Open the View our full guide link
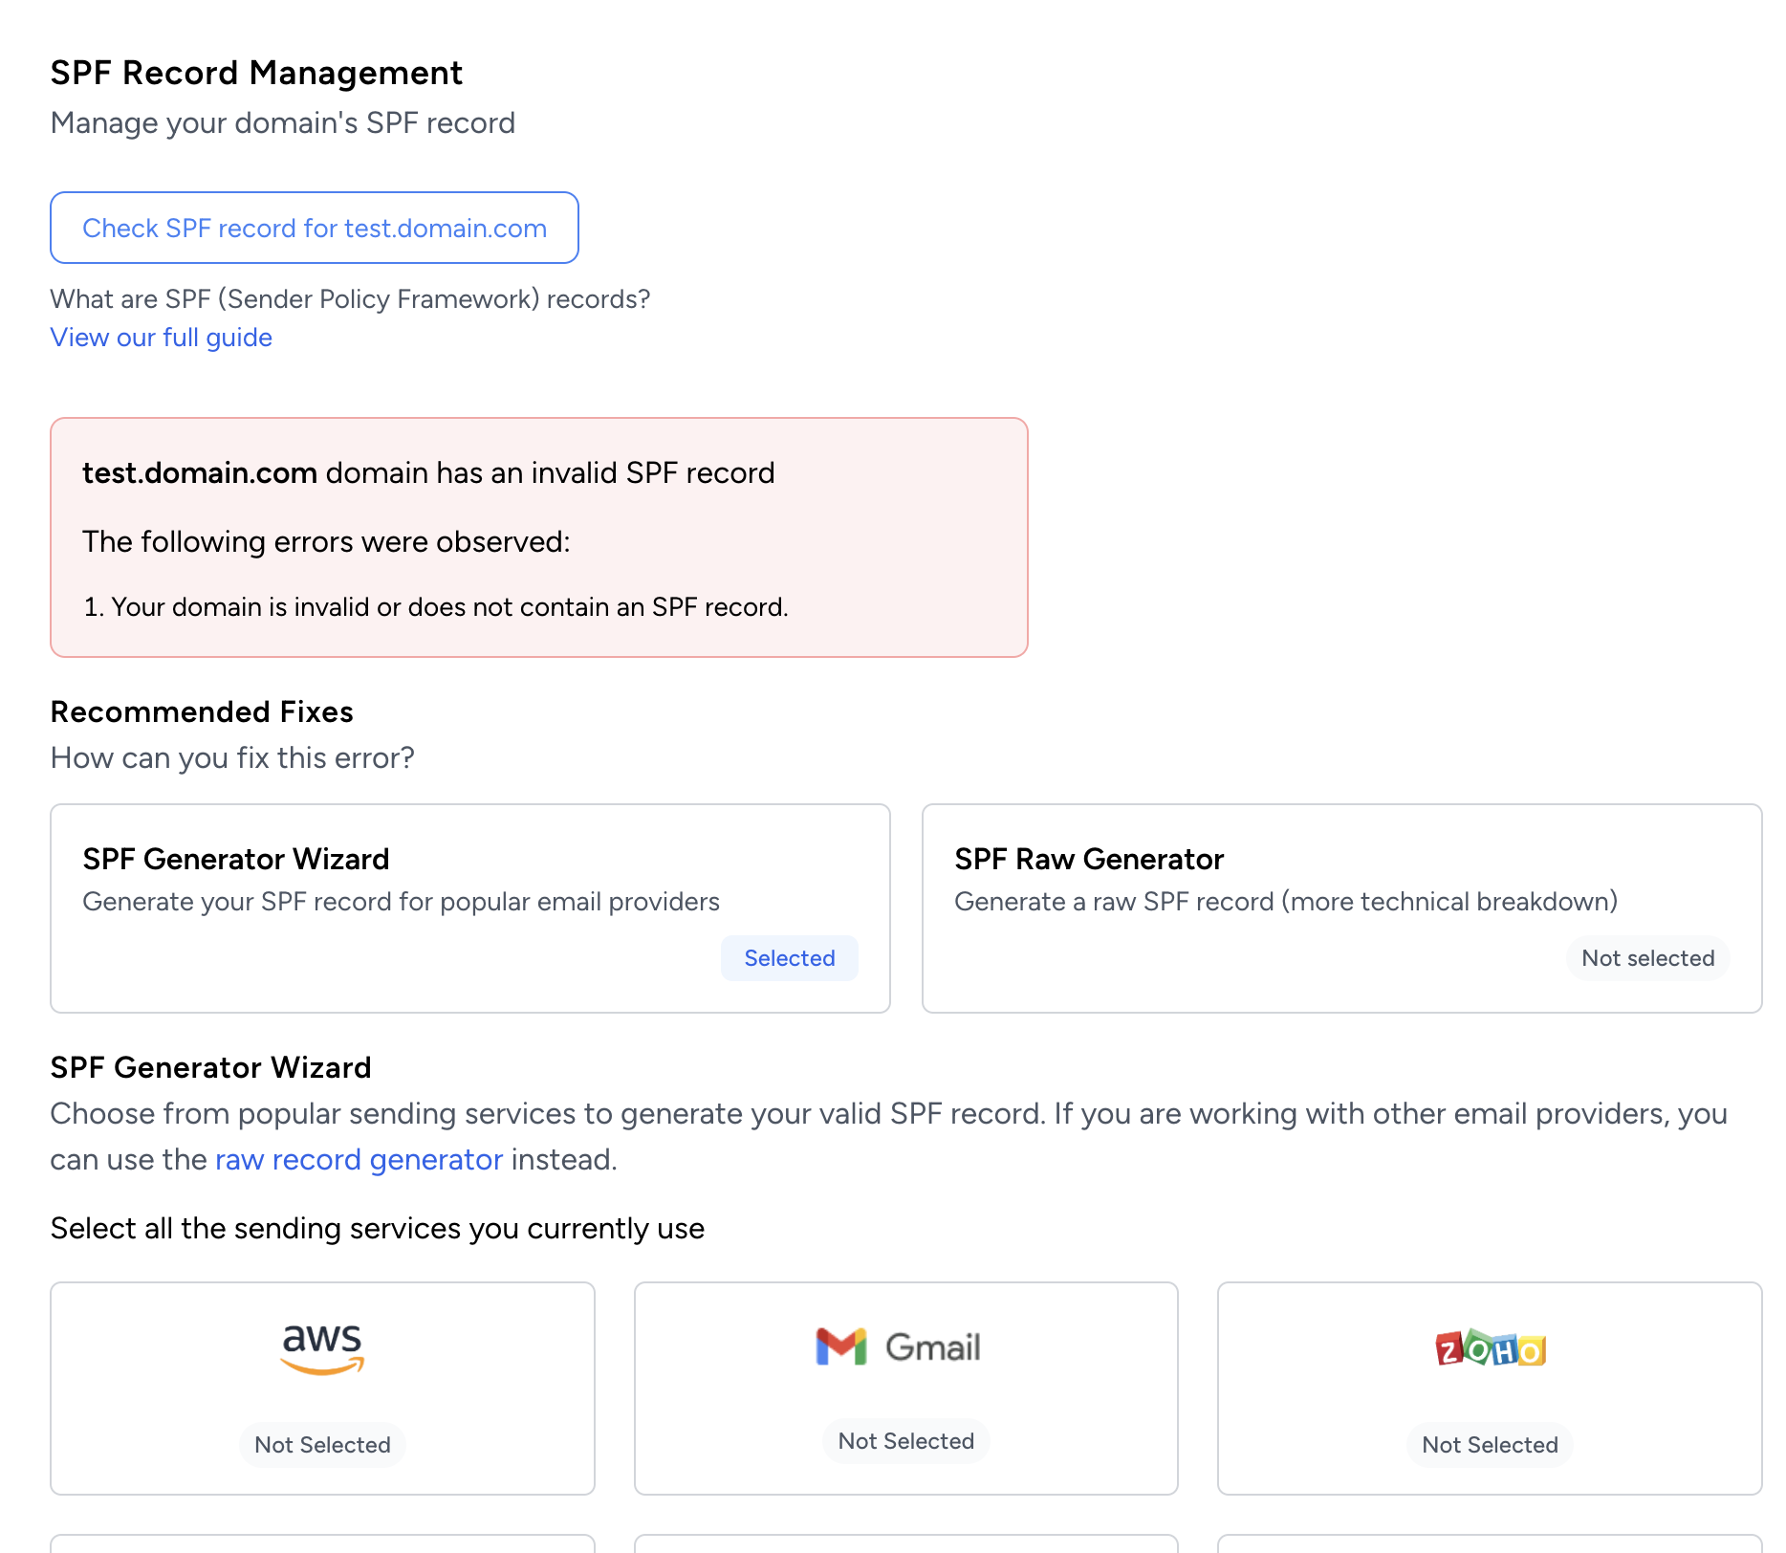 click(x=162, y=338)
